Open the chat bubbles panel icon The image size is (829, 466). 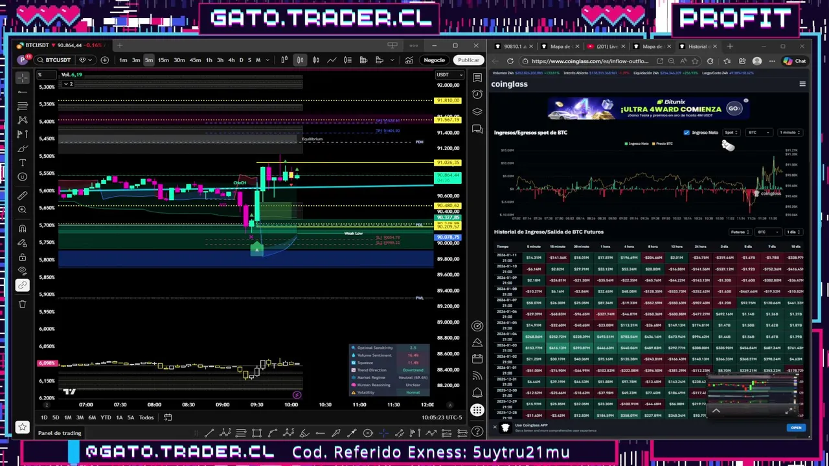pos(477,129)
